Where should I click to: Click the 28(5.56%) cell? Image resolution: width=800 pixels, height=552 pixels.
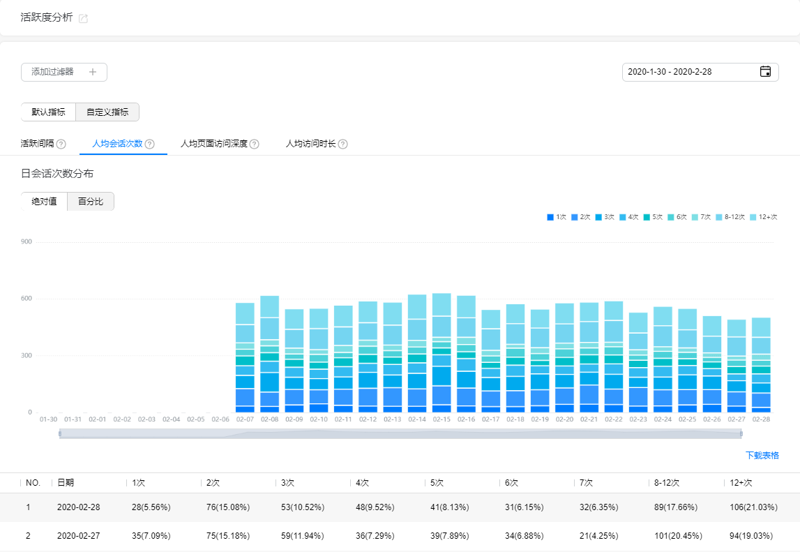[x=151, y=507]
